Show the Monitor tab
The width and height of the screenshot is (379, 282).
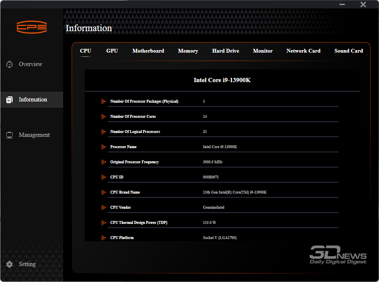point(263,51)
